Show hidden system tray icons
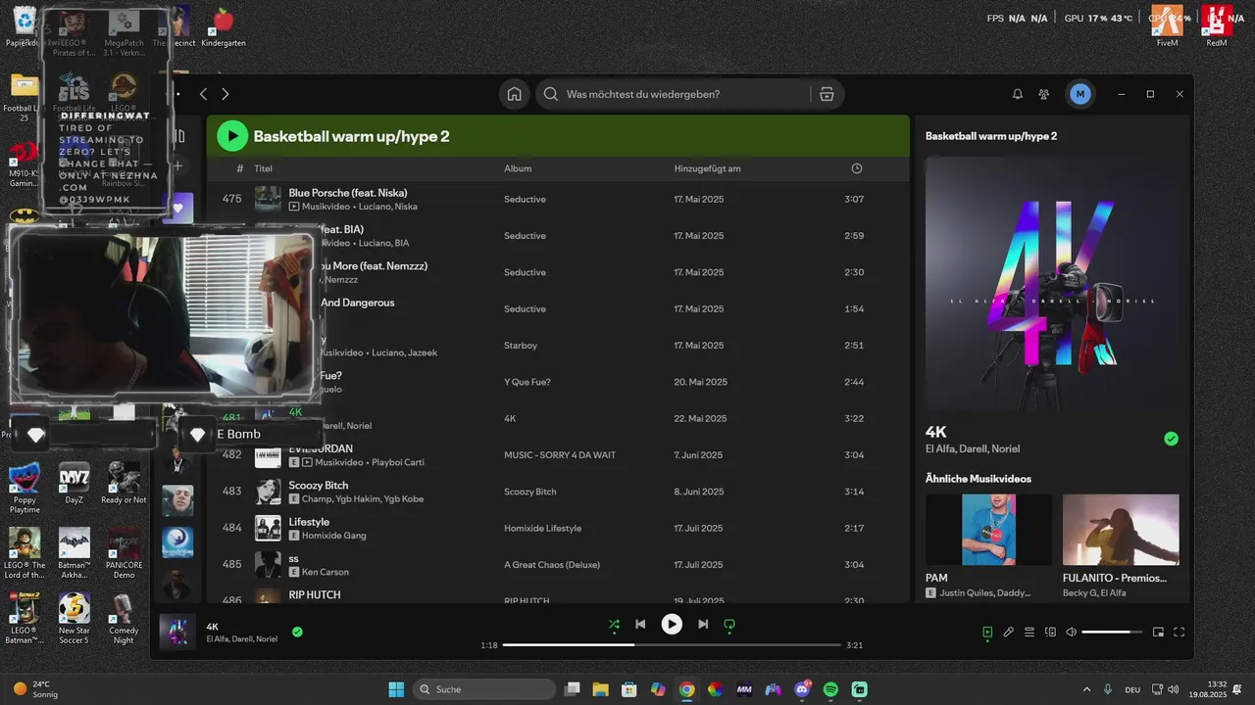 (x=1086, y=689)
